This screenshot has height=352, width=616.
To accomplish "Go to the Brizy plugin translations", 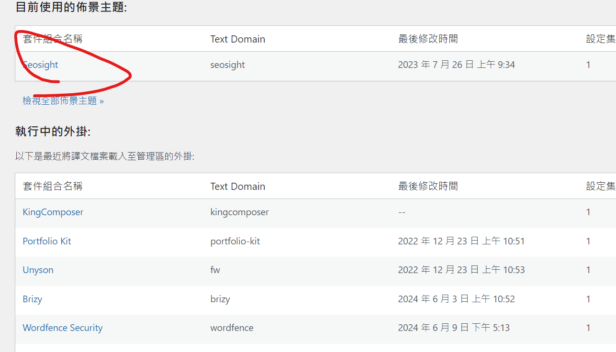I will [x=33, y=299].
